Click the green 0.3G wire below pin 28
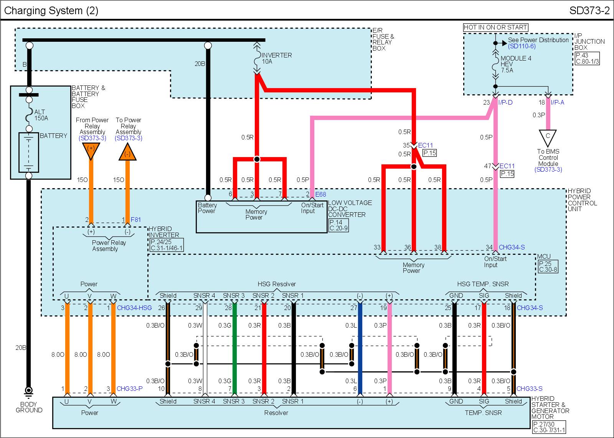Image resolution: width=614 pixels, height=438 pixels. (x=234, y=348)
